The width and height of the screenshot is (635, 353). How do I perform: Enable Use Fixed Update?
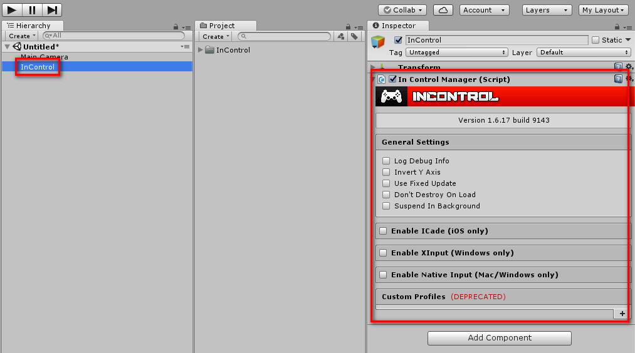pyautogui.click(x=386, y=183)
